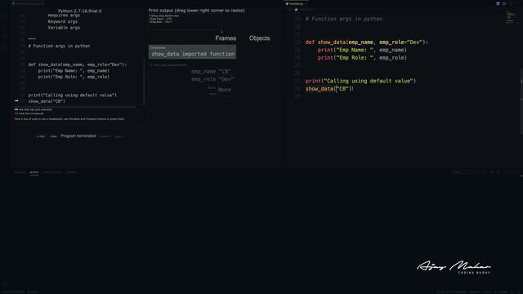Jump to last step in Python visualizer
The image size is (523, 294).
pyautogui.click(x=119, y=136)
